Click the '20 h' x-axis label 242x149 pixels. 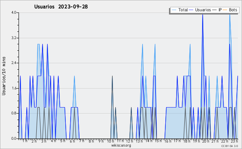(x=206, y=141)
